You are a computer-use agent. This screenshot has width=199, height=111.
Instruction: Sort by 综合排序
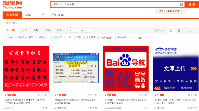click(11, 30)
